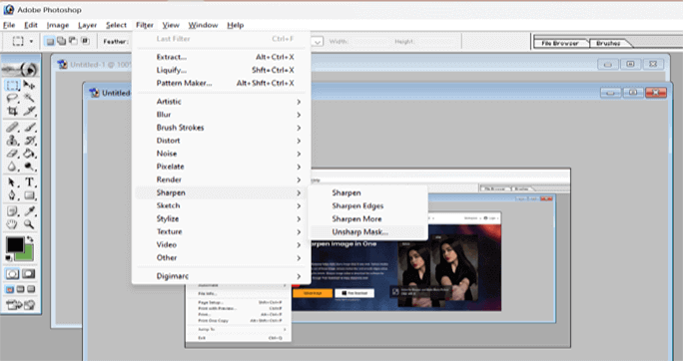Screen dimensions: 683x361
Task: Select the Brush tool
Action: (x=29, y=128)
